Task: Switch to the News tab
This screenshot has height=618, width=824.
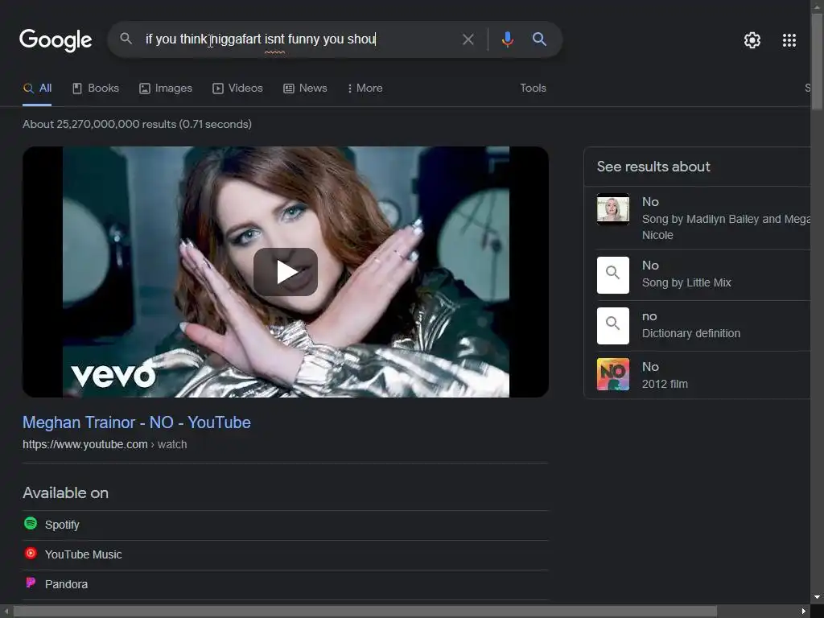Action: click(305, 89)
